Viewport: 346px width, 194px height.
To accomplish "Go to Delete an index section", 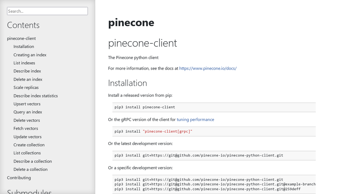I will 28,79.
